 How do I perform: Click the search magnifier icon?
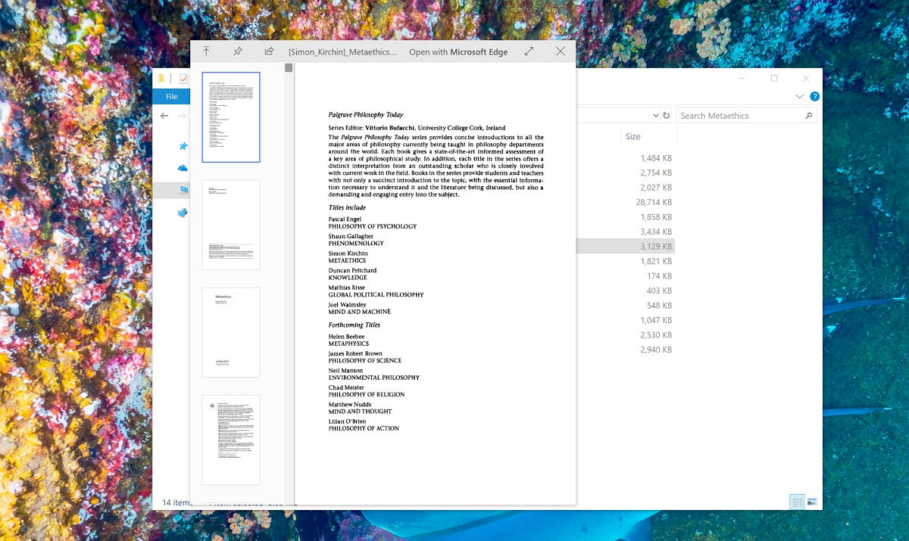[809, 116]
